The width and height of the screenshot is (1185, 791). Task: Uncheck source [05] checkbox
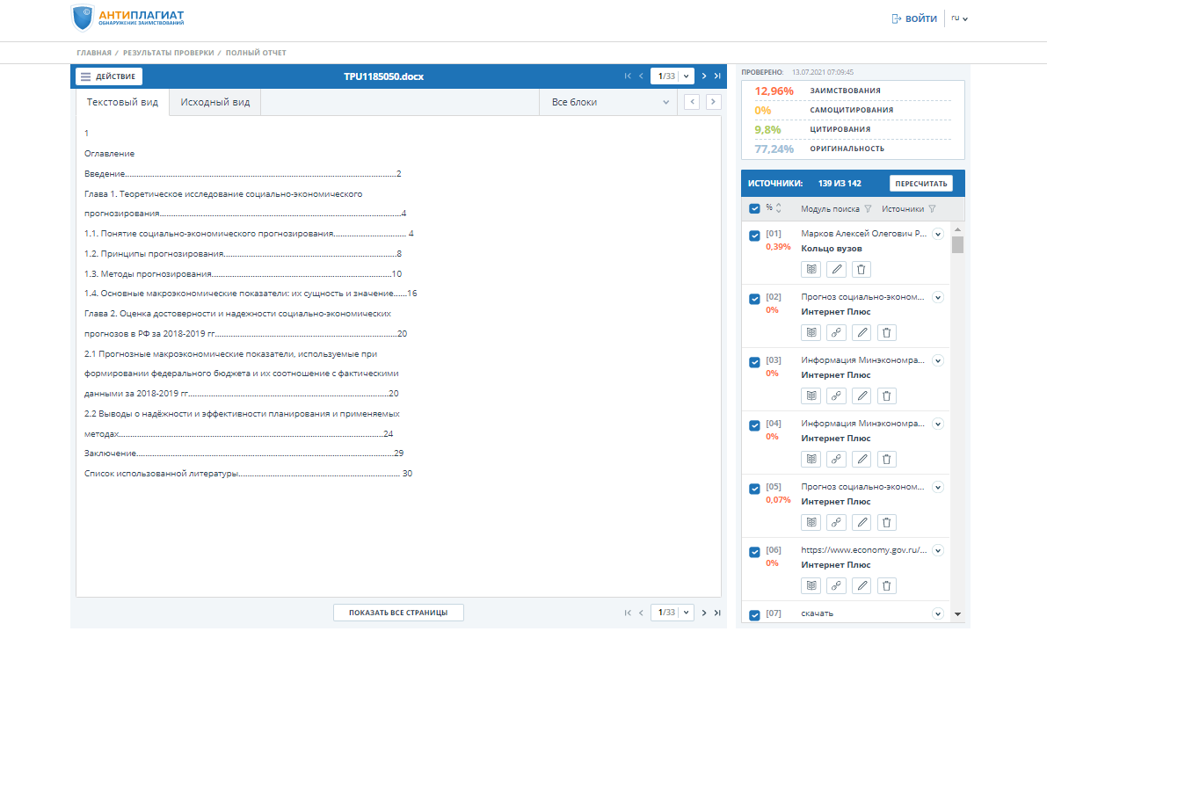pos(754,489)
